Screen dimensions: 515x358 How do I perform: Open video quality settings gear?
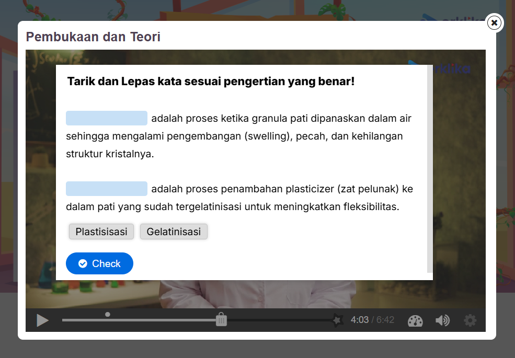(470, 320)
